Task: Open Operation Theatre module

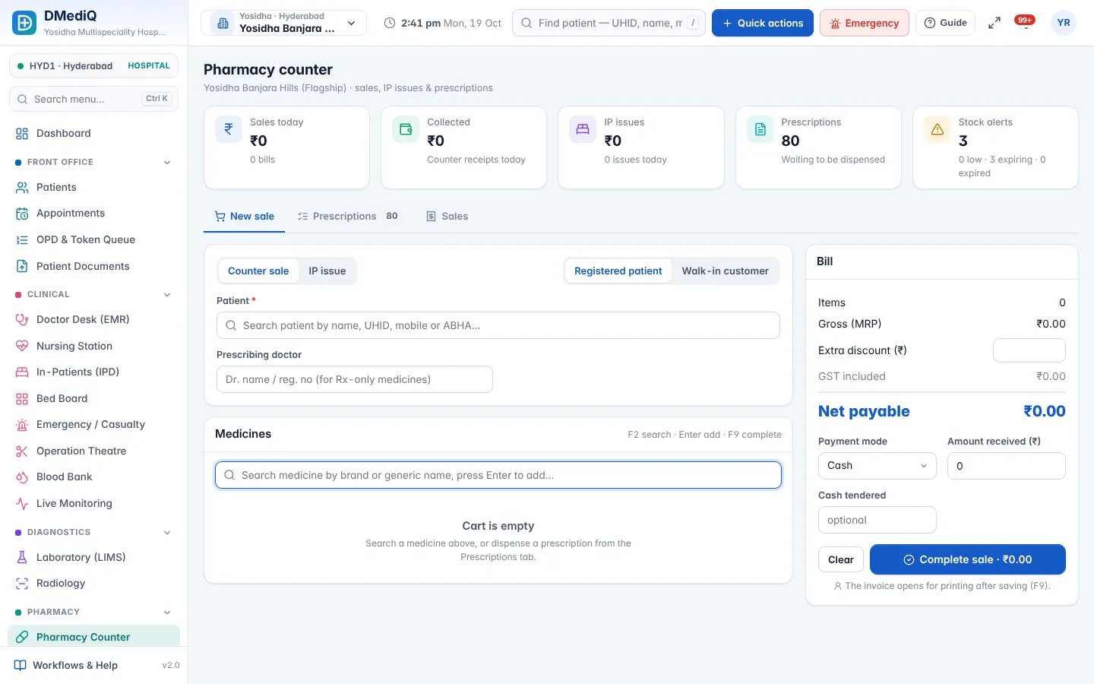Action: (93, 451)
